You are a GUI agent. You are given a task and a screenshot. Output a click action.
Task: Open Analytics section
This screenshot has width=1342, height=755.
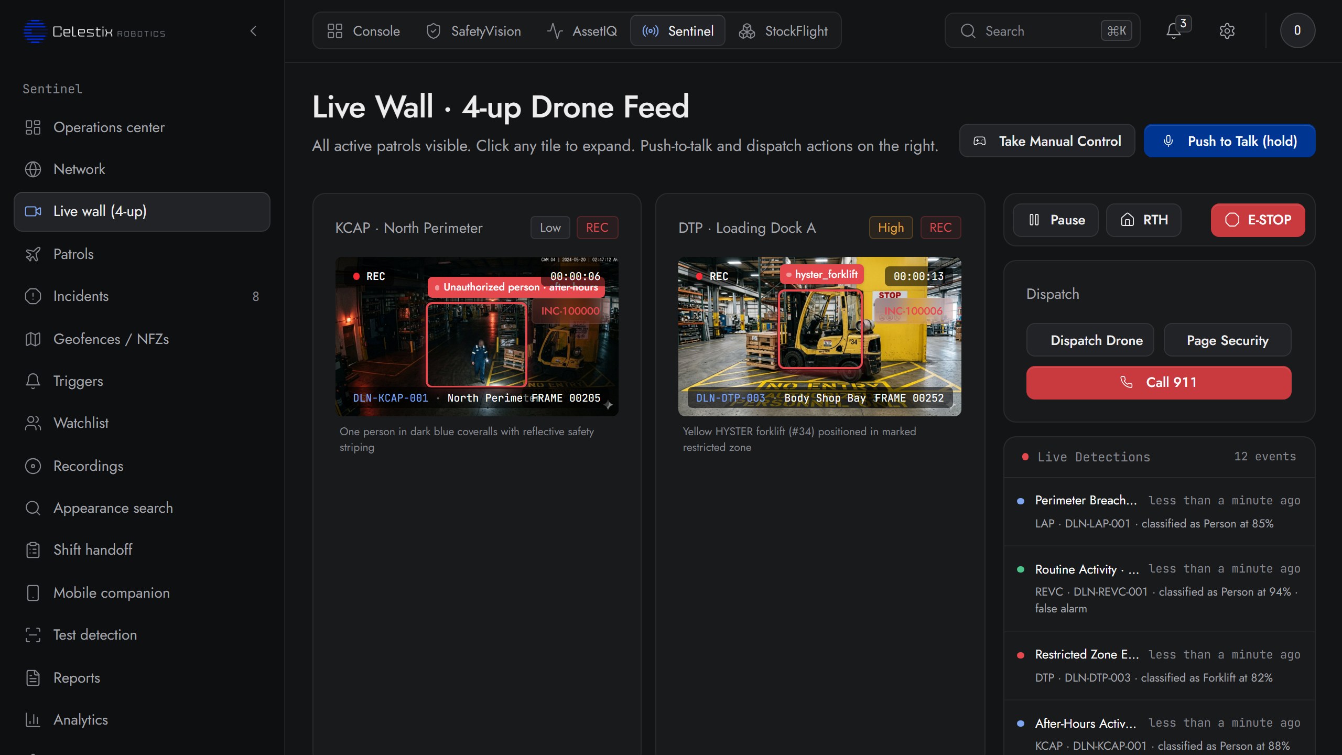142,720
